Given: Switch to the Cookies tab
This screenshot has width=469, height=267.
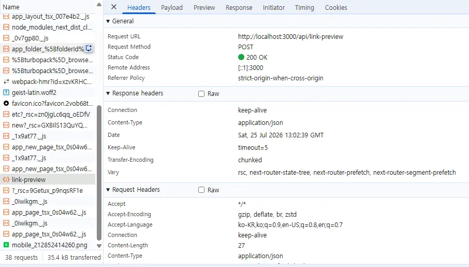Looking at the screenshot, I should tap(336, 7).
